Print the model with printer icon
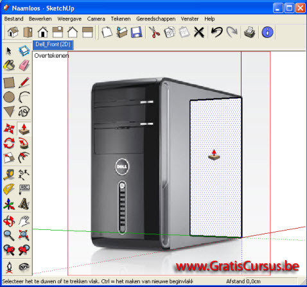 (250, 32)
